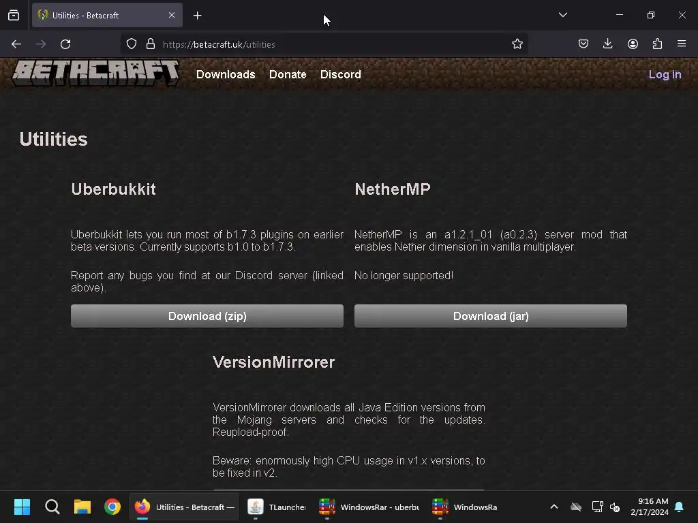Screen dimensions: 698x523
Task: Open network display tray icon
Action: click(597, 507)
